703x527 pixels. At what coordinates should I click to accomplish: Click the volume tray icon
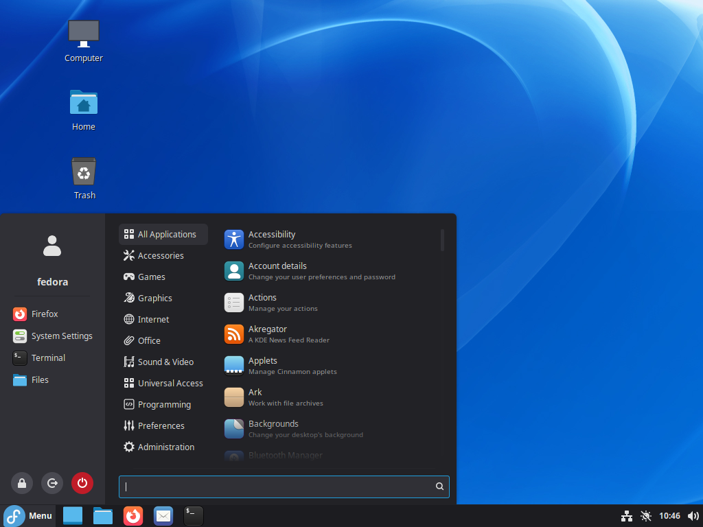click(693, 516)
